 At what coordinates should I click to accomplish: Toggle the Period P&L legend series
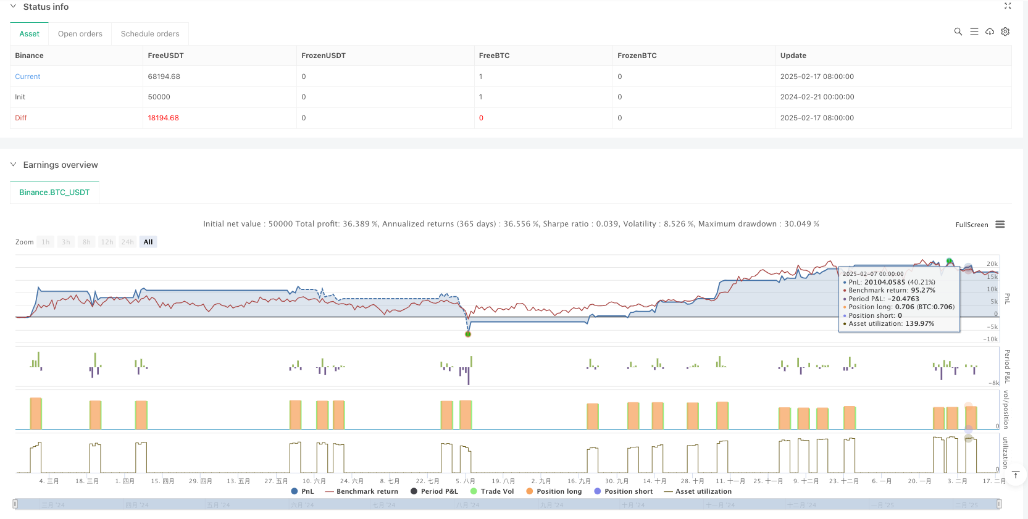pyautogui.click(x=435, y=491)
